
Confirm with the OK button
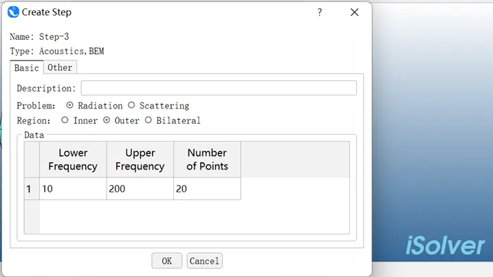[x=166, y=261]
